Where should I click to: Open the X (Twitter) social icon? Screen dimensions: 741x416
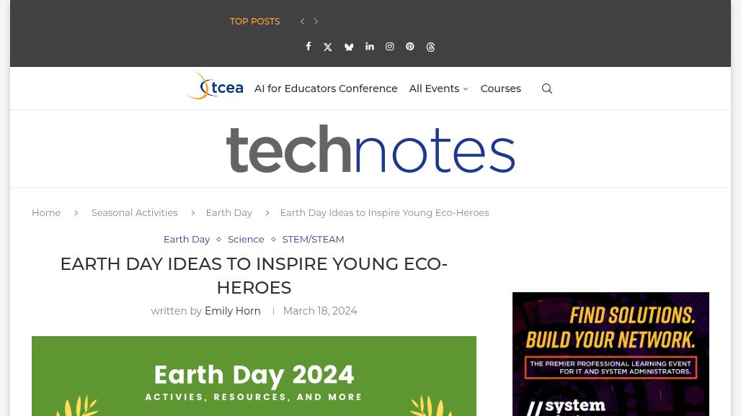[327, 47]
